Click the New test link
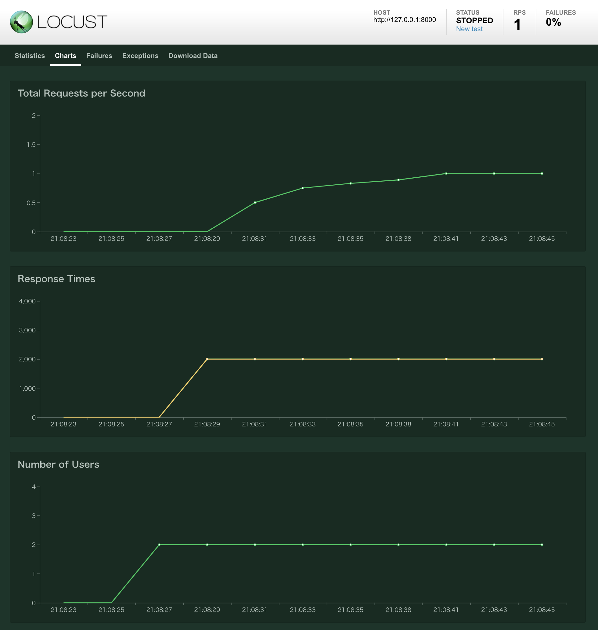Screen dimensions: 598x630 tap(469, 29)
